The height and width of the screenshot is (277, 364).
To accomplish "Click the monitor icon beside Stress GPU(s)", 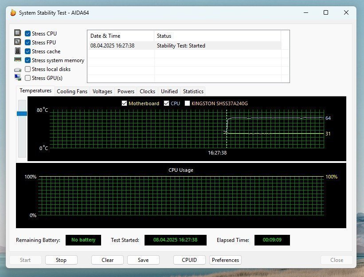I will click(18, 77).
